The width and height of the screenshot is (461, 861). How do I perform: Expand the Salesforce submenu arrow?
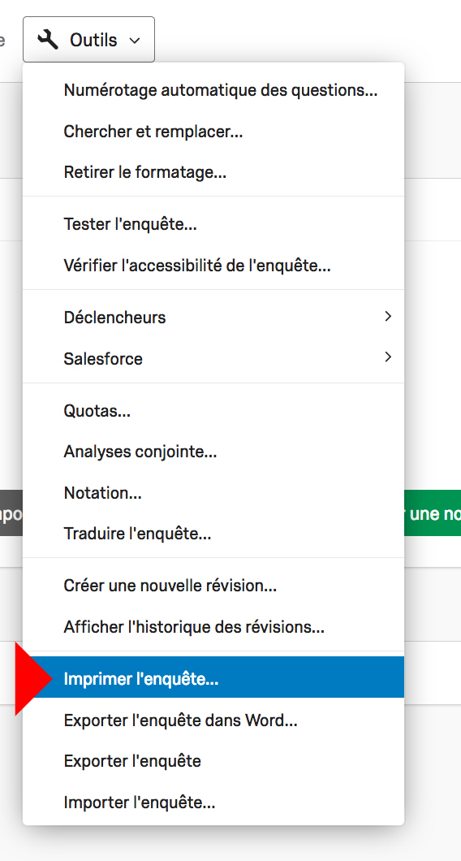coord(388,357)
